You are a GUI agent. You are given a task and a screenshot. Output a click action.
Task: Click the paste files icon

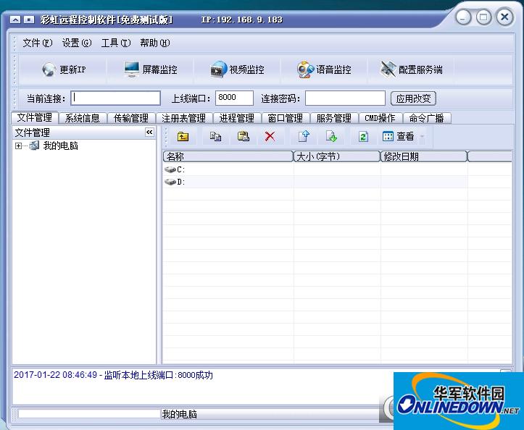[x=244, y=137]
